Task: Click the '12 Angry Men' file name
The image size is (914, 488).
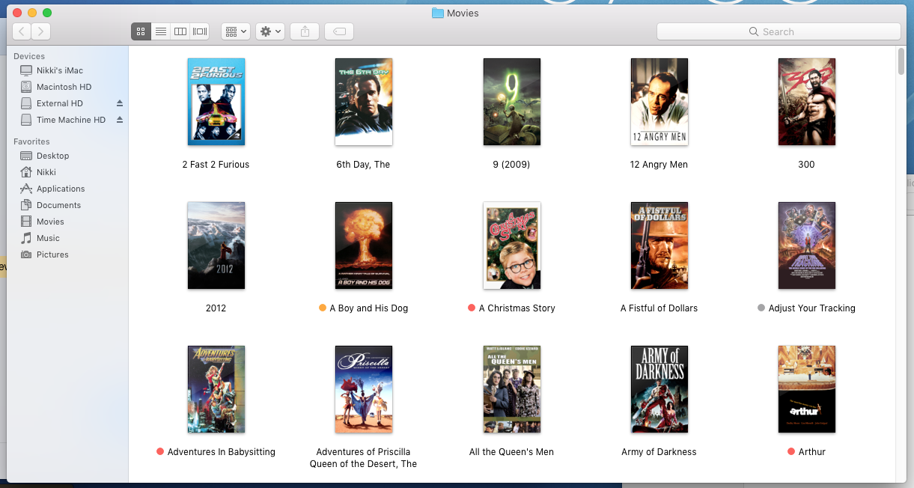Action: coord(659,165)
